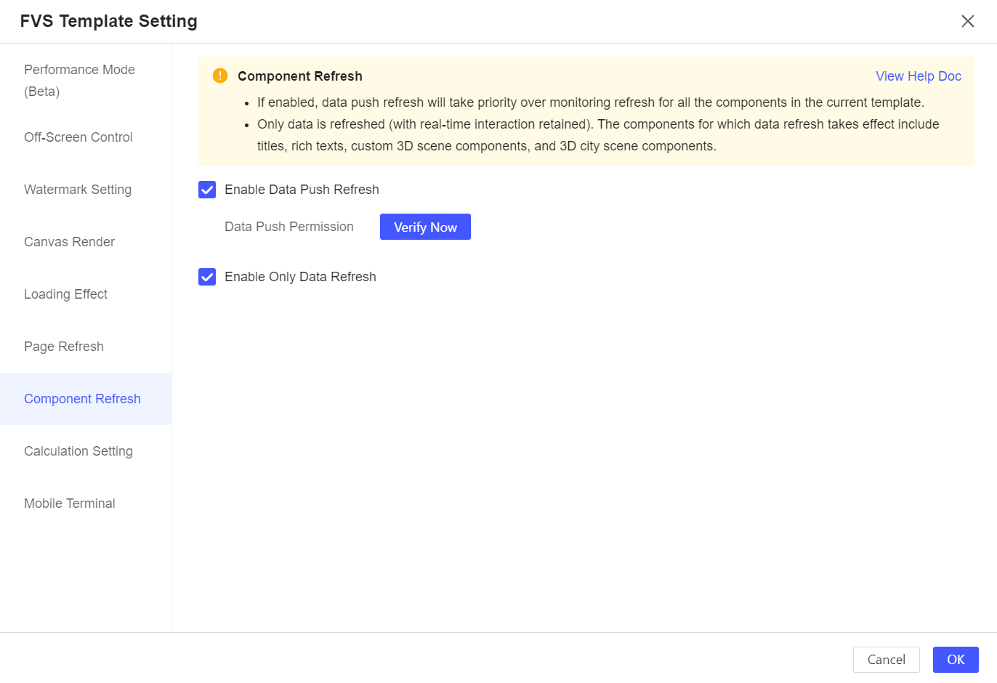Click the Data Push Permission label
997x683 pixels.
point(289,227)
